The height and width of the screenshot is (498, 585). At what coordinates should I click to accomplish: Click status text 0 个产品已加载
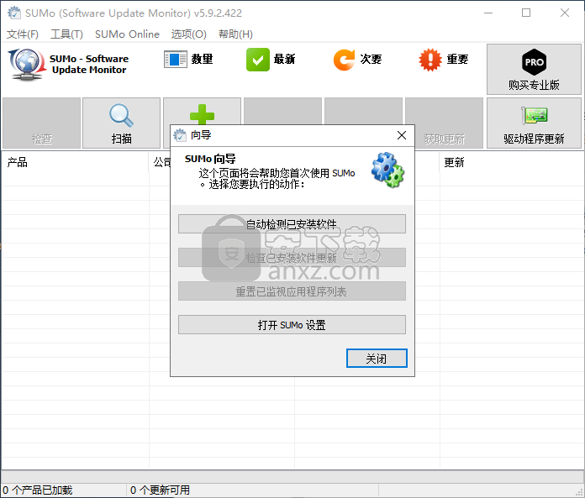[37, 490]
